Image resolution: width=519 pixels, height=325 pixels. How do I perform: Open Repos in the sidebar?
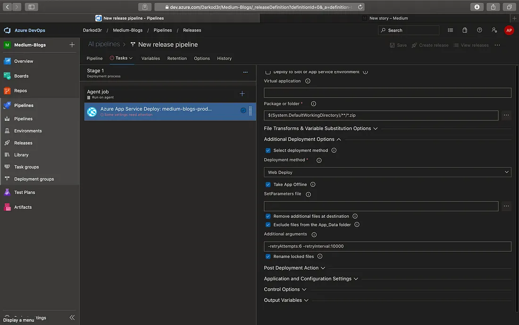(x=20, y=91)
